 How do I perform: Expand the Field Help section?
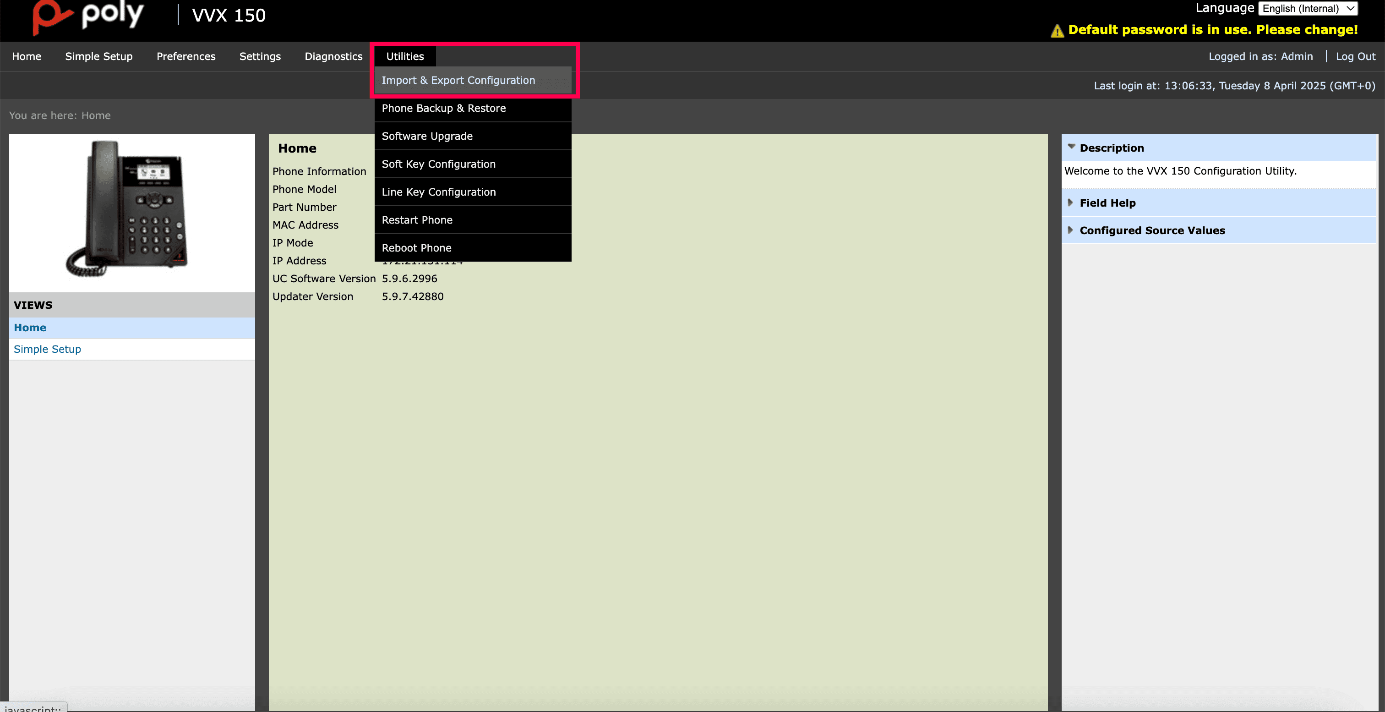pos(1070,203)
